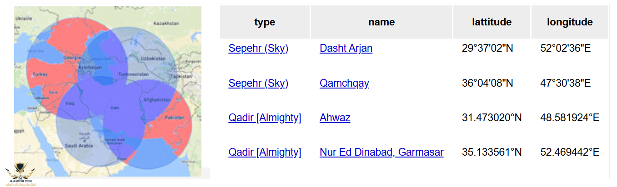Open the radar coverage map image
617x187 pixels.
tap(107, 91)
